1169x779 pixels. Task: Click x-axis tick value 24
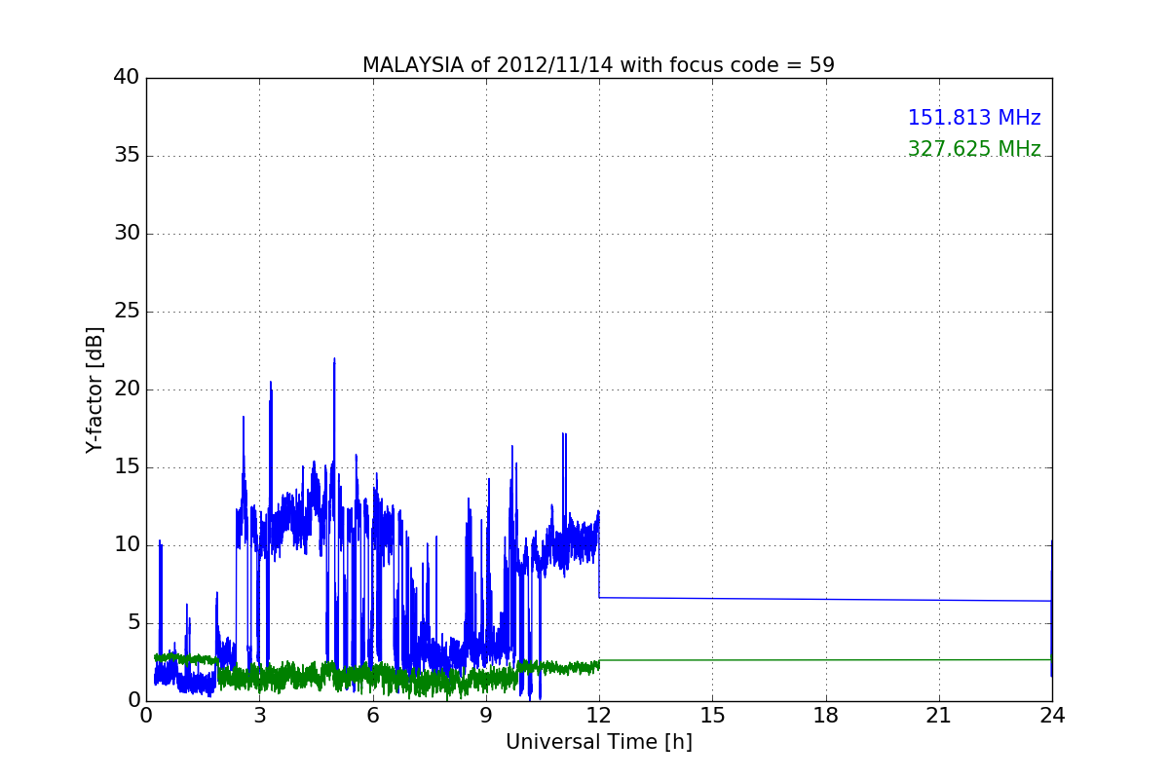[1052, 716]
